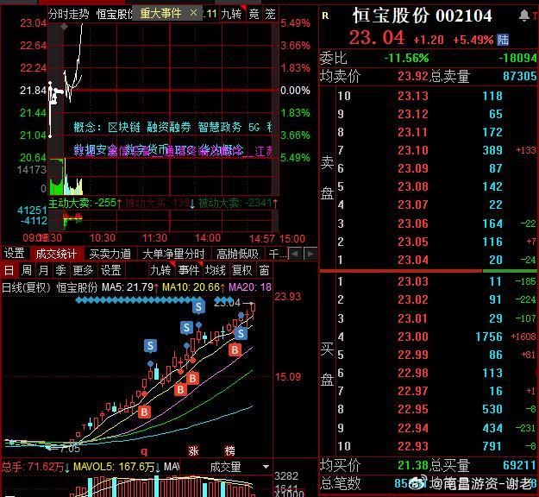Click the MA5: 21.79 indicator label

(130, 286)
